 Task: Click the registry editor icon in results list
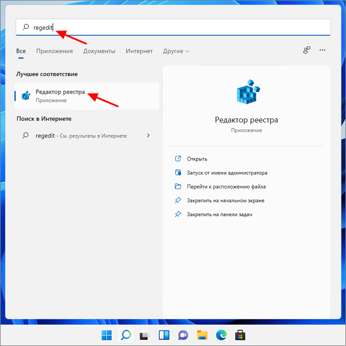click(x=26, y=96)
